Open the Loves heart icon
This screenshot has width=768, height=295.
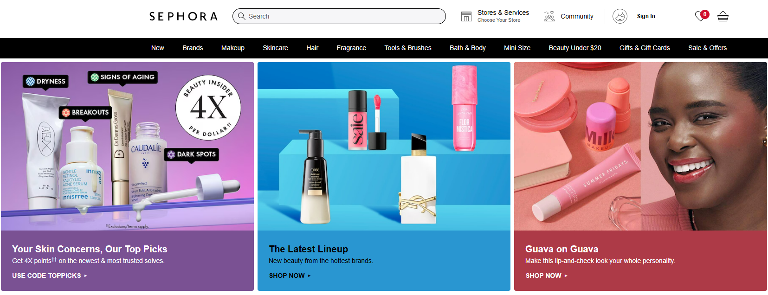[x=701, y=16]
